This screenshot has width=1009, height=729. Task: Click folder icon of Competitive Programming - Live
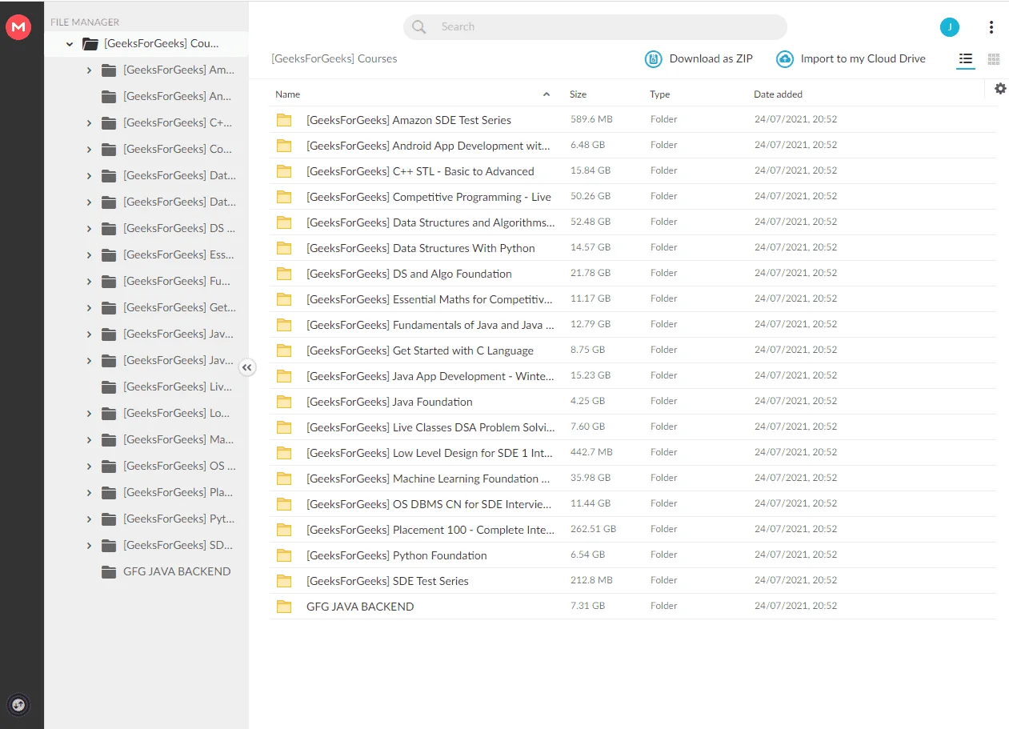284,197
